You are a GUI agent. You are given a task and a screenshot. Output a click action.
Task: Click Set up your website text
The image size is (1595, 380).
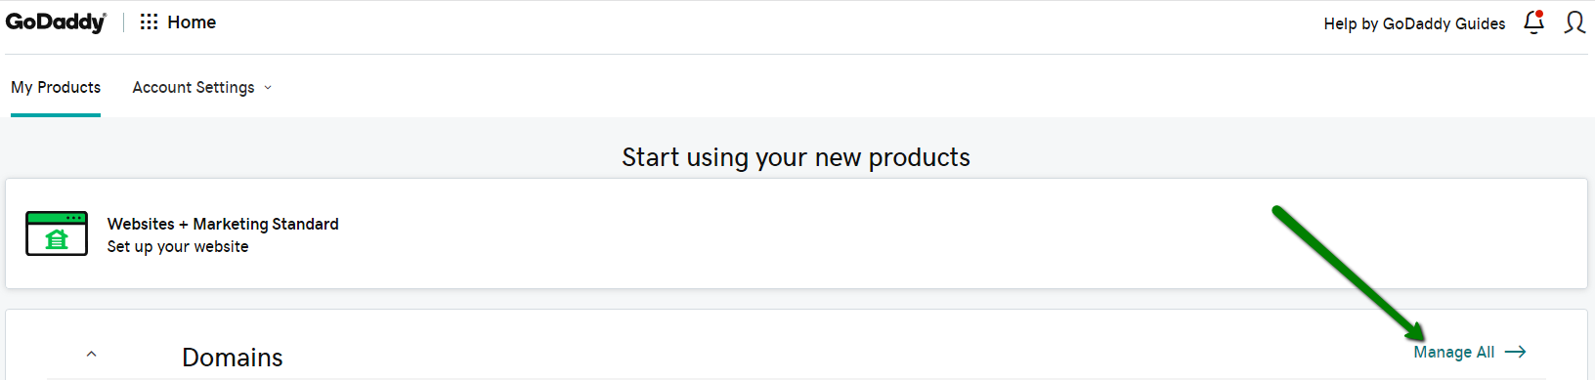coord(178,246)
